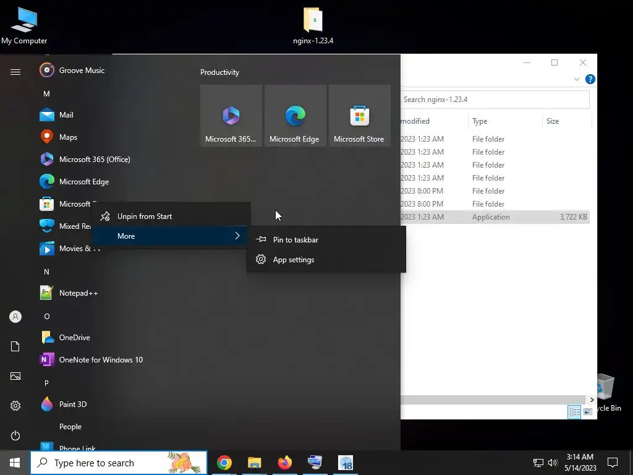Viewport: 633px width, 475px height.
Task: Click the Power button in Start sidebar
Action: click(x=15, y=435)
